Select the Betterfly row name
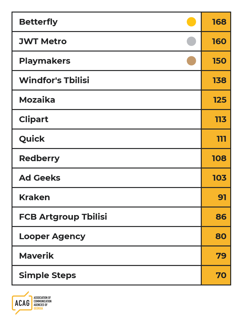Image resolution: width=243 pixels, height=322 pixels. [x=38, y=22]
